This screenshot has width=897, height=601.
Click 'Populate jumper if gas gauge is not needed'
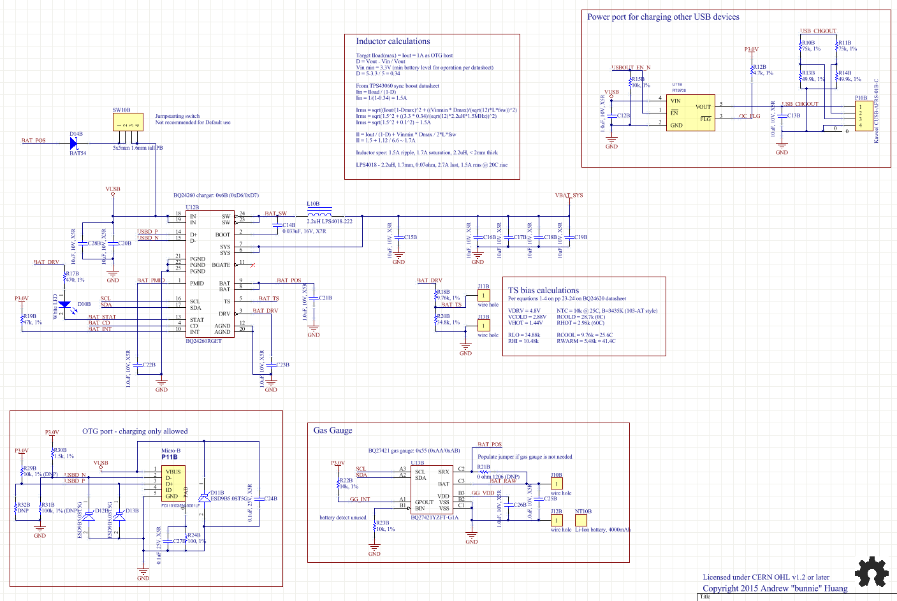pyautogui.click(x=525, y=456)
